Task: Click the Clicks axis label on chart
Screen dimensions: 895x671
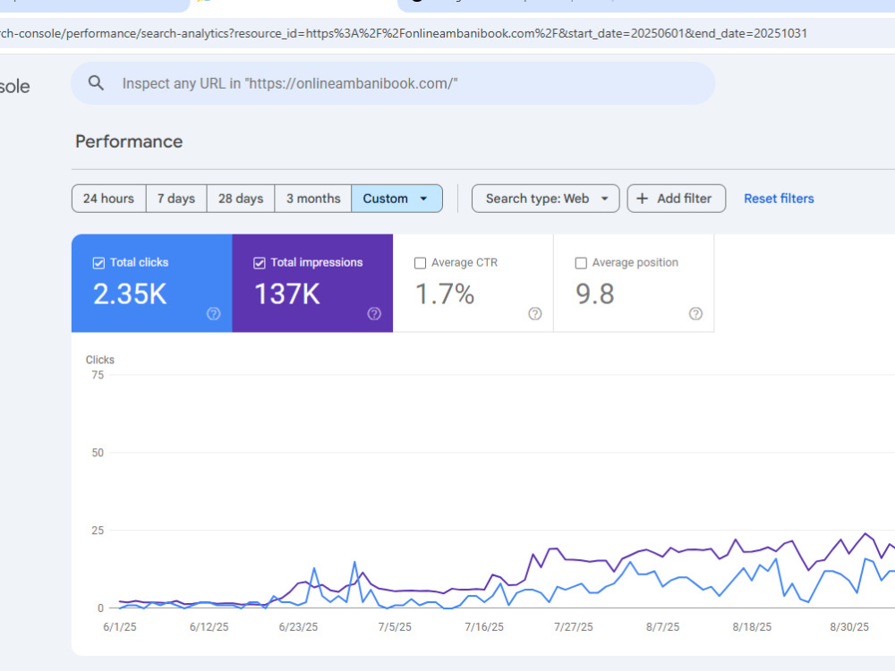Action: [100, 360]
